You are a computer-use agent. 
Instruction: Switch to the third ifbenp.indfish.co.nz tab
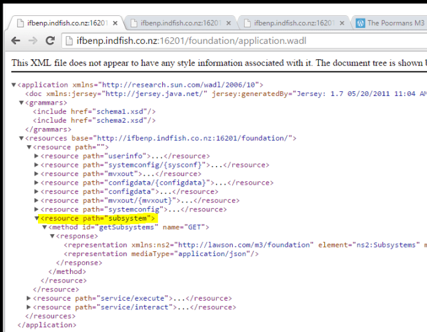(294, 23)
